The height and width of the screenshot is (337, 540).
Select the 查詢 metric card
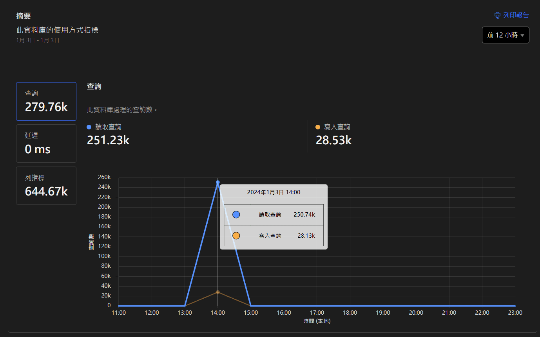(x=46, y=101)
